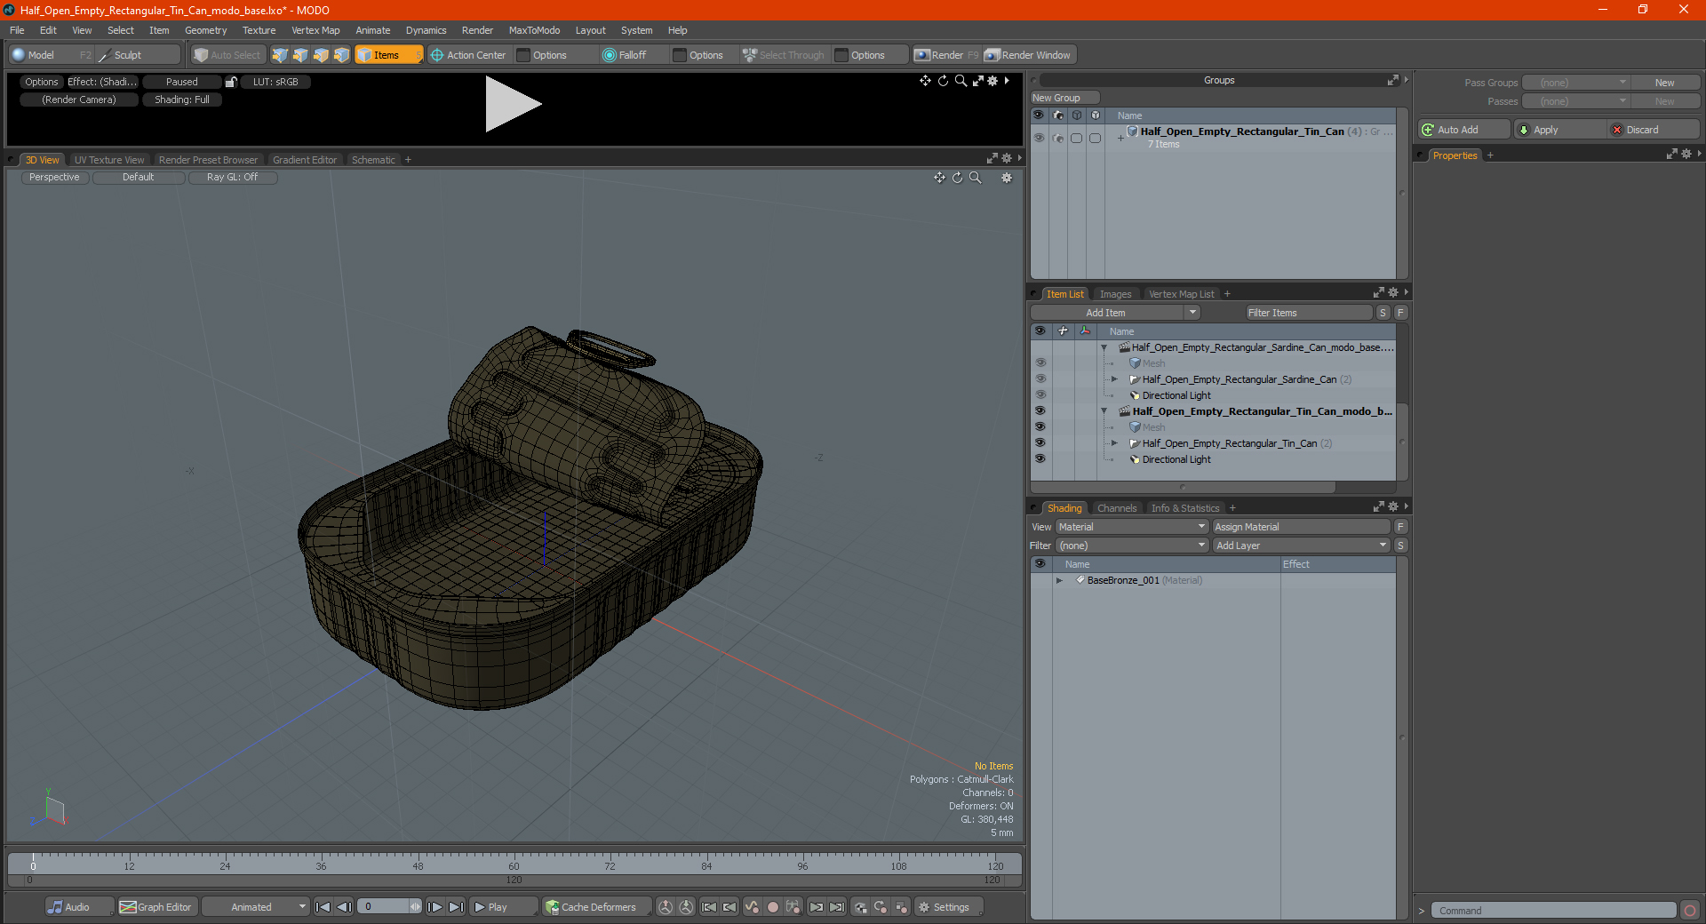Go to first frame transport button
Viewport: 1706px width, 924px height.
(x=323, y=907)
